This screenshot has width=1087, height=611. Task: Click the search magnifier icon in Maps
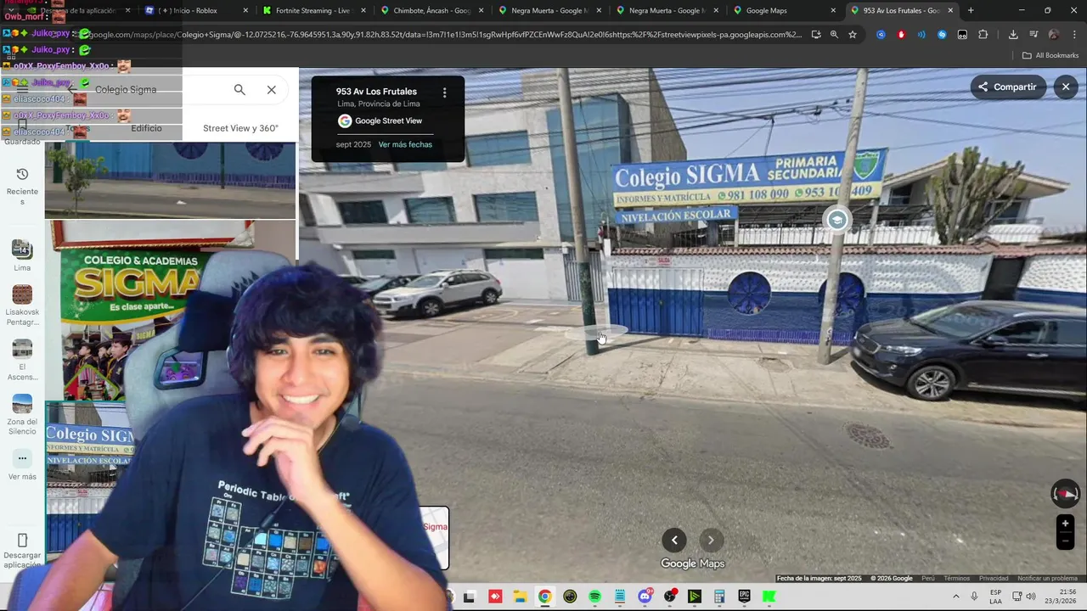[239, 90]
